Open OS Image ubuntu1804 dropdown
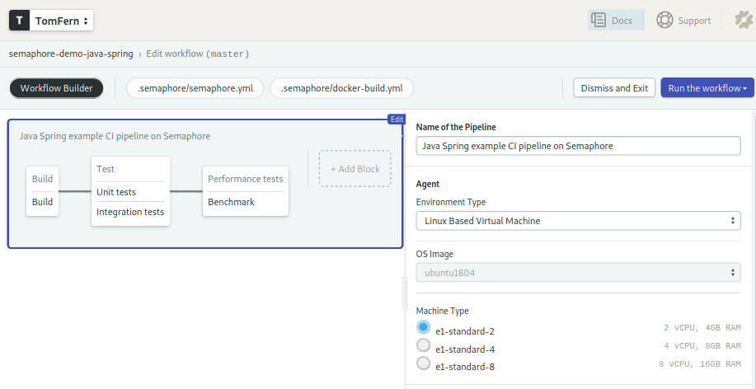756x389 pixels. pos(578,272)
